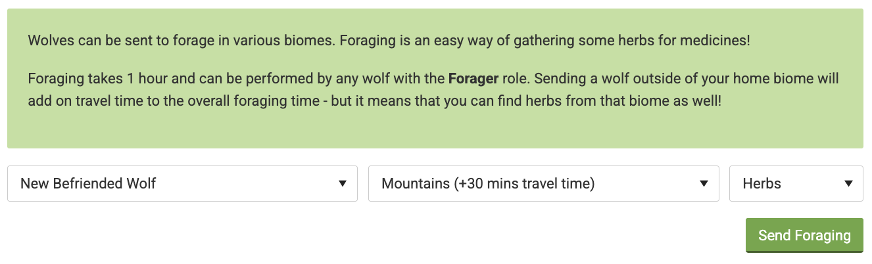
Task: Click the arrow on the Mountains dropdown
Action: [x=704, y=184]
